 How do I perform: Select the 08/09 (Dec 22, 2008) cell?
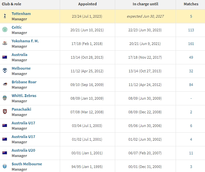point(145,112)
